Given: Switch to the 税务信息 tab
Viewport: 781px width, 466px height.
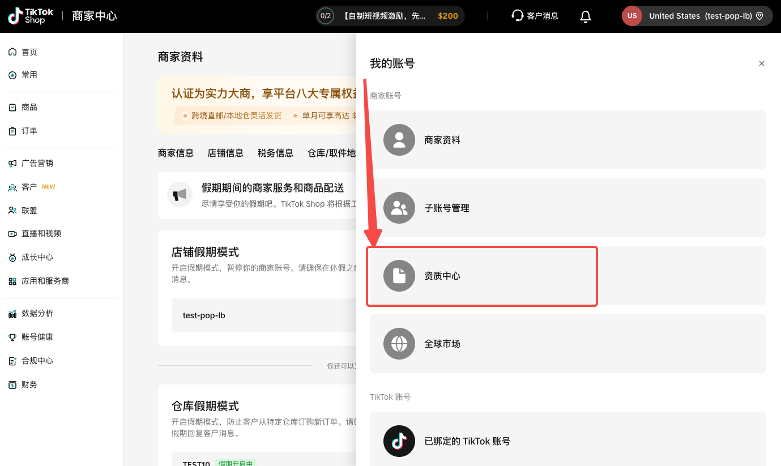Looking at the screenshot, I should point(275,153).
